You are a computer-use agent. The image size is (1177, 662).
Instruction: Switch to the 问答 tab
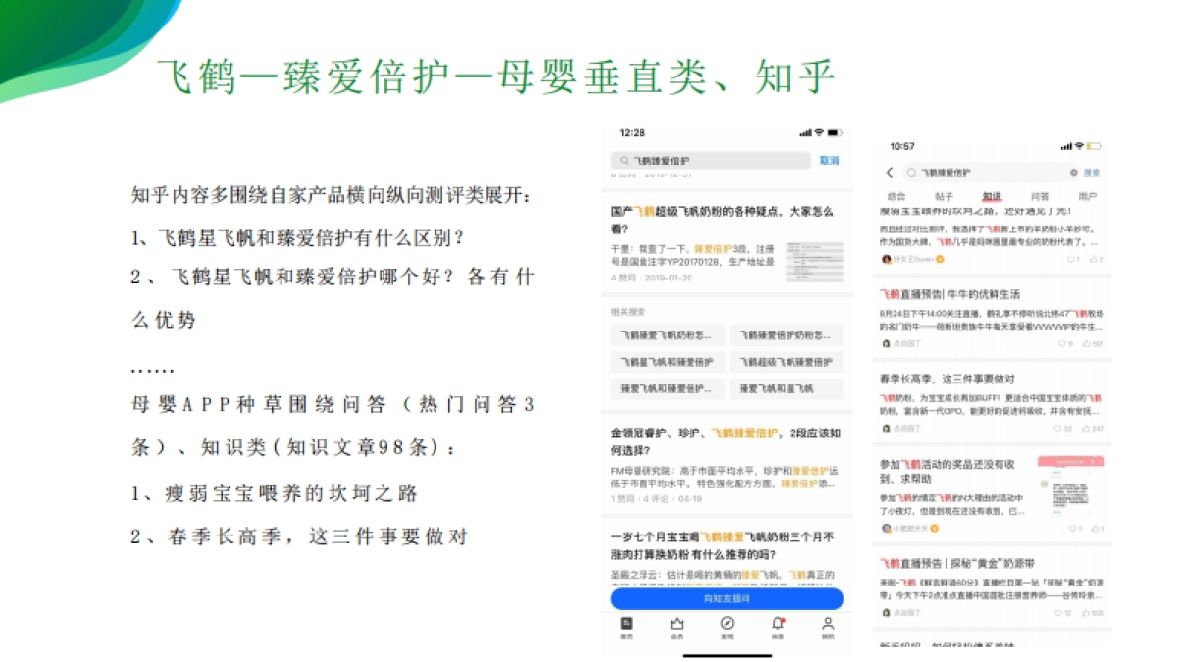pos(1041,196)
